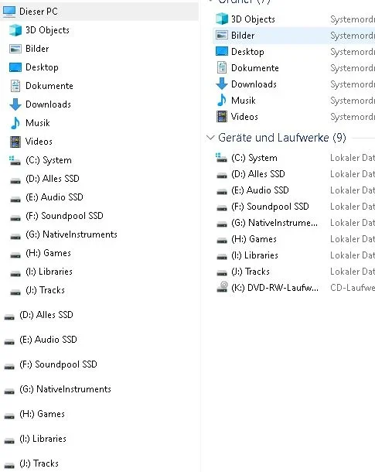Collapse the Geräte und Laufwerke (9) group
The image size is (375, 472).
(210, 138)
